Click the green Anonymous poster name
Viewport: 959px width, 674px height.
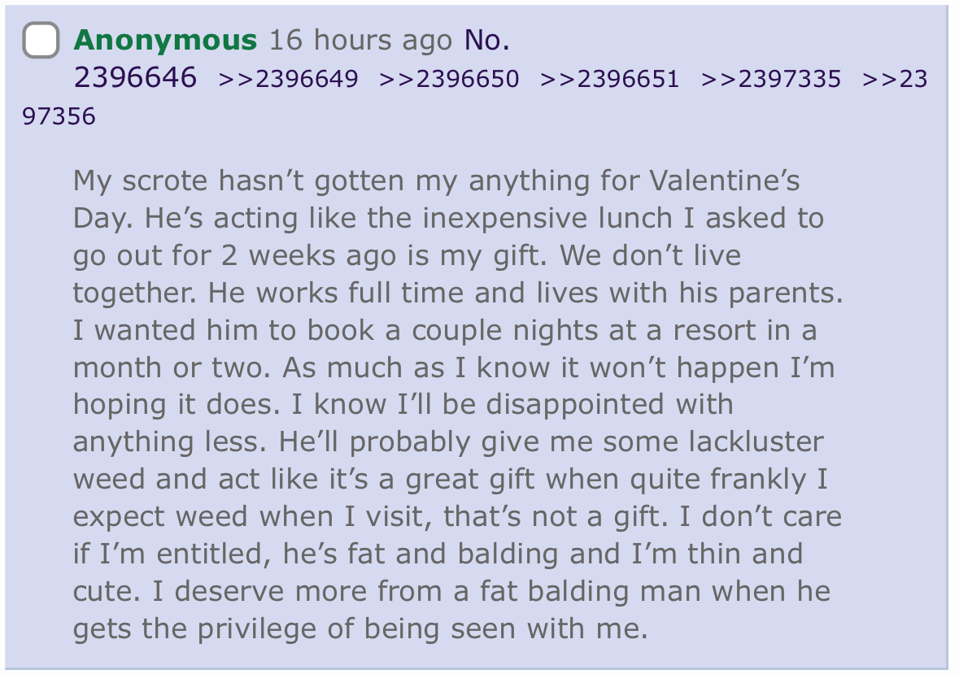pyautogui.click(x=165, y=41)
